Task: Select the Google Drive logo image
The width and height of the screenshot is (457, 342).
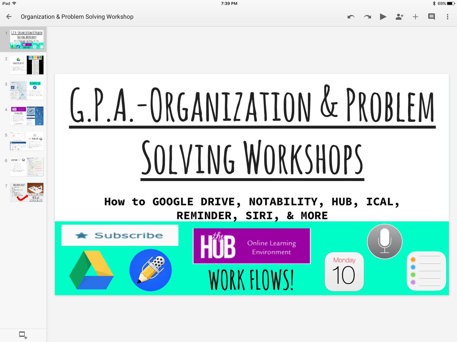Action: [91, 270]
